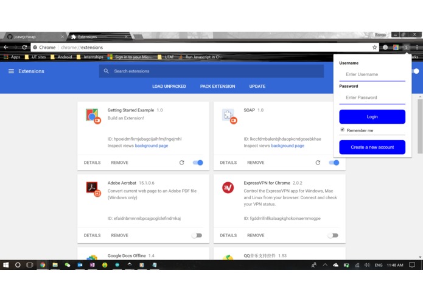
Task: Go back with the browser back arrow
Action: click(6, 48)
